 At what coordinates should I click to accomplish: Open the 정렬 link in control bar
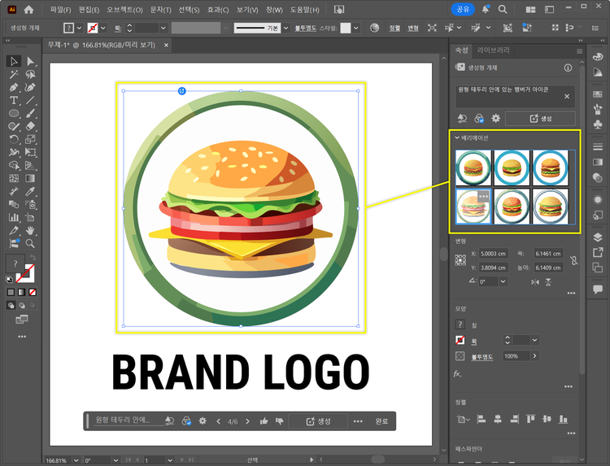[394, 28]
